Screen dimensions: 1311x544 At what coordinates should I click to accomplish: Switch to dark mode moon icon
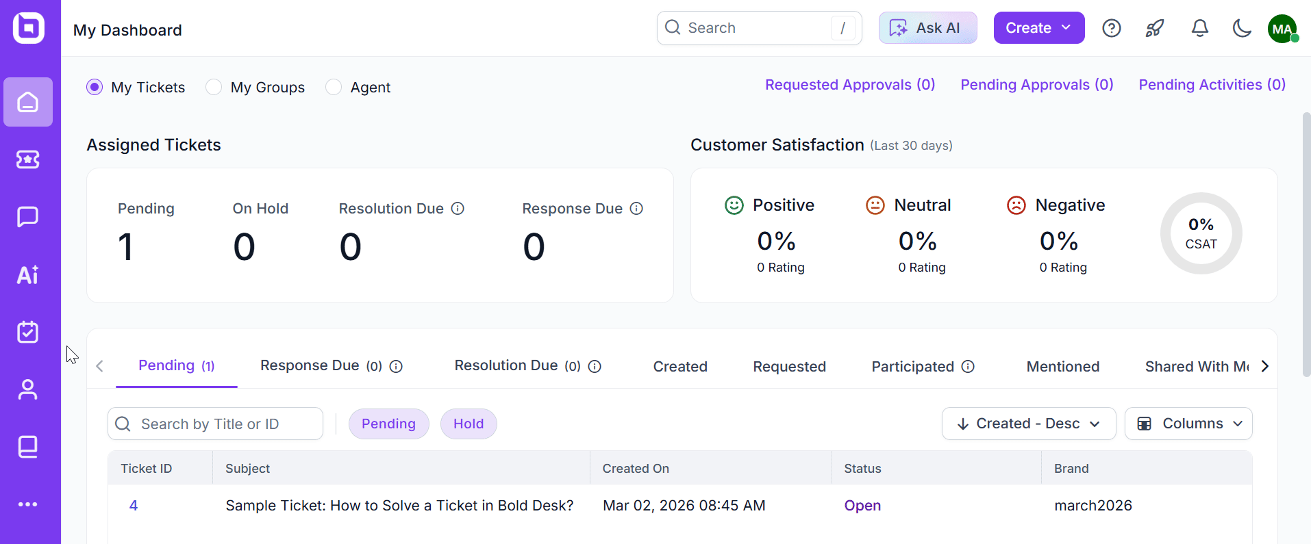point(1241,28)
